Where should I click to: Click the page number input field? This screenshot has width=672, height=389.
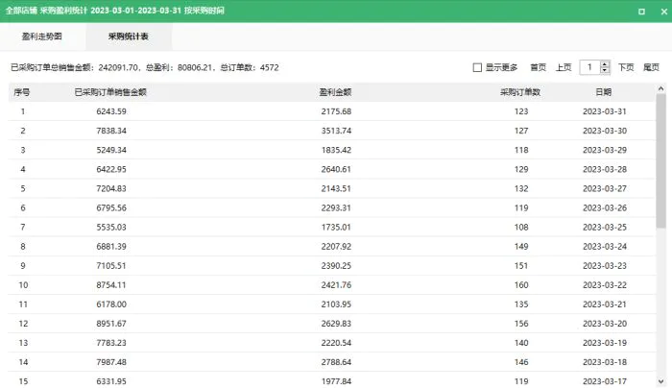[x=589, y=67]
